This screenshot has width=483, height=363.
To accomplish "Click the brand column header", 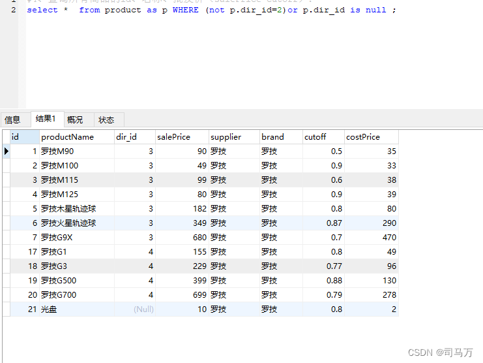I will (281, 137).
